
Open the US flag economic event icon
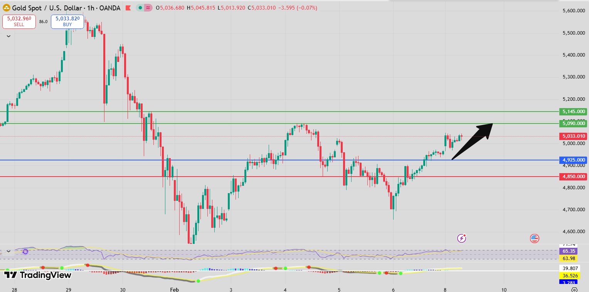pyautogui.click(x=534, y=238)
